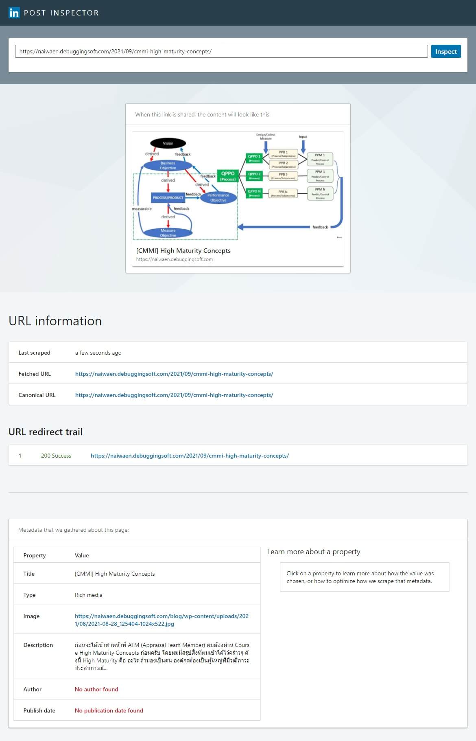476x741 pixels.
Task: Click the Value column header
Action: click(x=82, y=555)
